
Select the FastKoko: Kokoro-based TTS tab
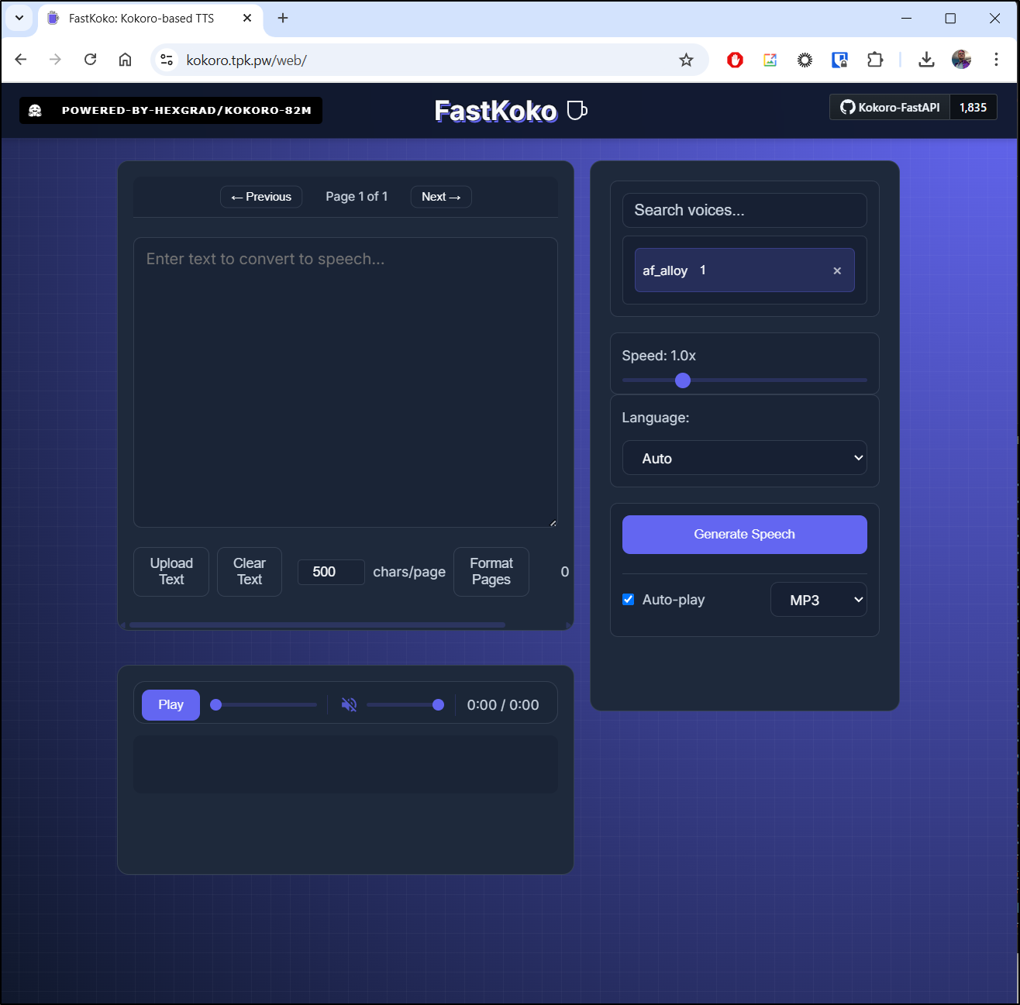click(141, 18)
